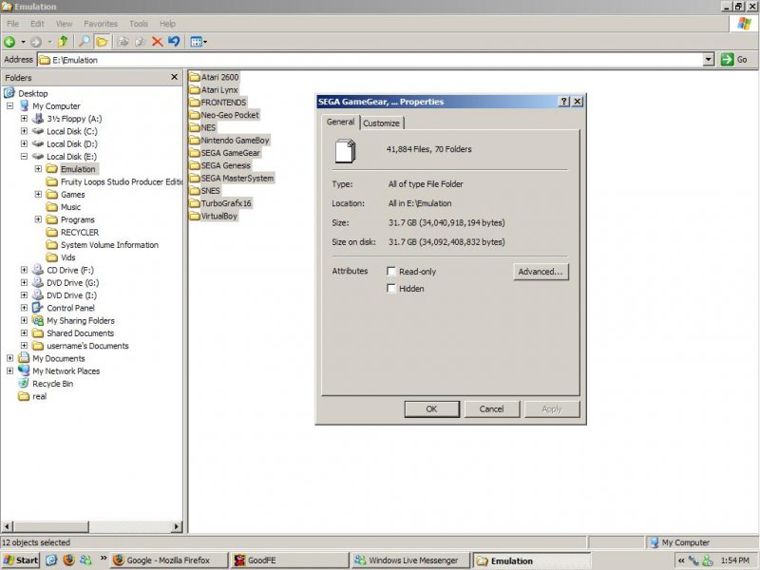This screenshot has width=760, height=570.
Task: Select the CD Drive (F:) icon
Action: (x=38, y=270)
